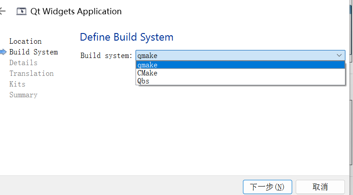Click the Kits wizard step
This screenshot has width=353, height=195.
click(x=17, y=84)
